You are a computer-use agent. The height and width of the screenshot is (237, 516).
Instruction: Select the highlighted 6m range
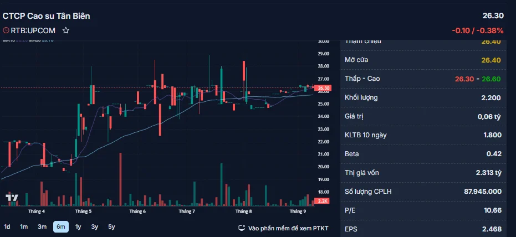coord(60,226)
